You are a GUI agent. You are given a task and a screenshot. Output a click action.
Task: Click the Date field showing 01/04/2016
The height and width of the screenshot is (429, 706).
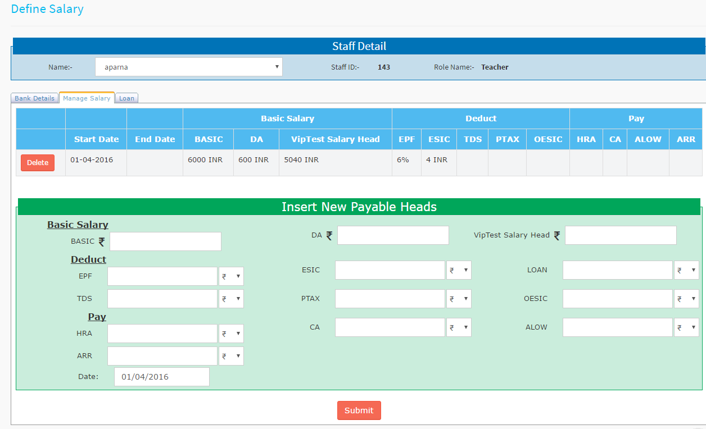[x=162, y=377]
